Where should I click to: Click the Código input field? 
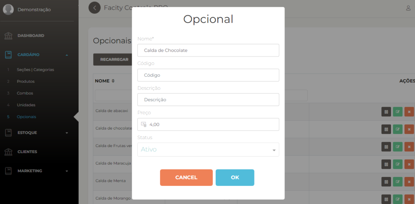pos(208,75)
